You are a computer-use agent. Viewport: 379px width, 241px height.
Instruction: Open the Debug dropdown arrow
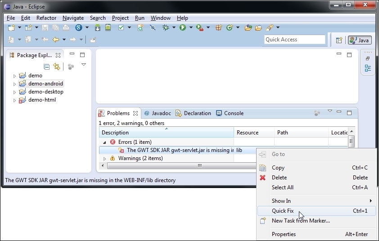(174, 28)
